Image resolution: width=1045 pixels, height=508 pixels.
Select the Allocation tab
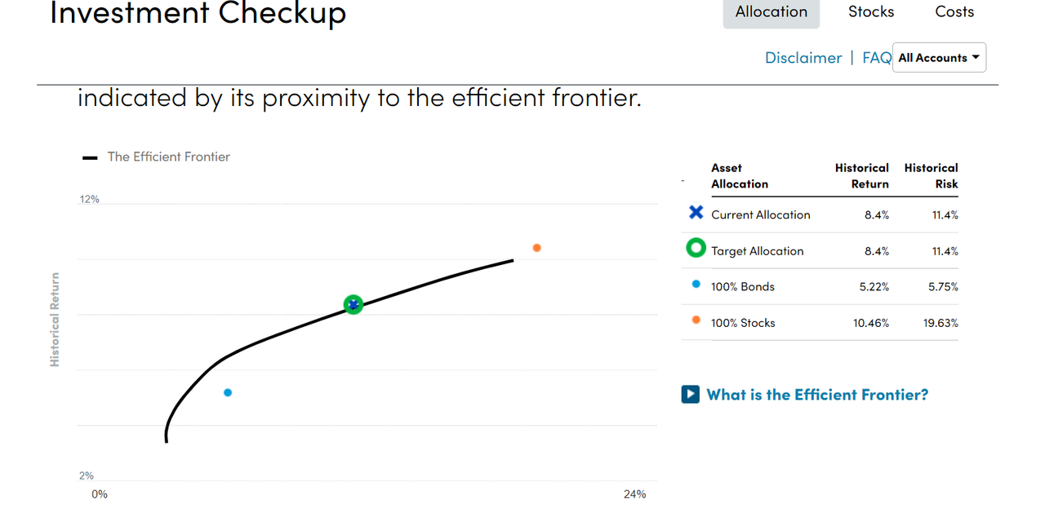coord(771,11)
